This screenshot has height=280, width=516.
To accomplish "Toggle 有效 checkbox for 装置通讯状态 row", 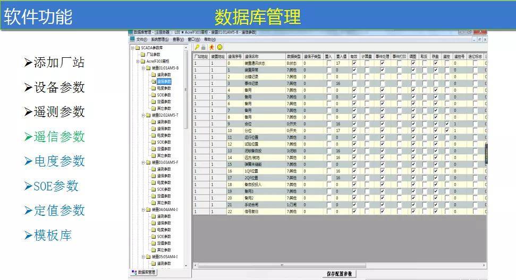I will click(x=354, y=63).
